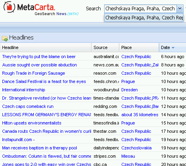Image resolution: width=186 pixels, height=166 pixels.
Task: Select '17 hours ago' date cell
Action: [173, 131]
